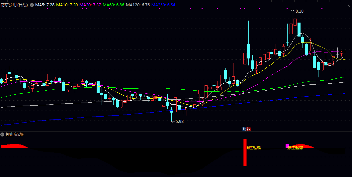Click the MA20: 7.37 label
Screen dimensions: 352x177
90,5
